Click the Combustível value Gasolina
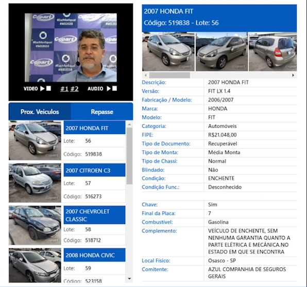This screenshot has width=307, height=287. point(218,222)
